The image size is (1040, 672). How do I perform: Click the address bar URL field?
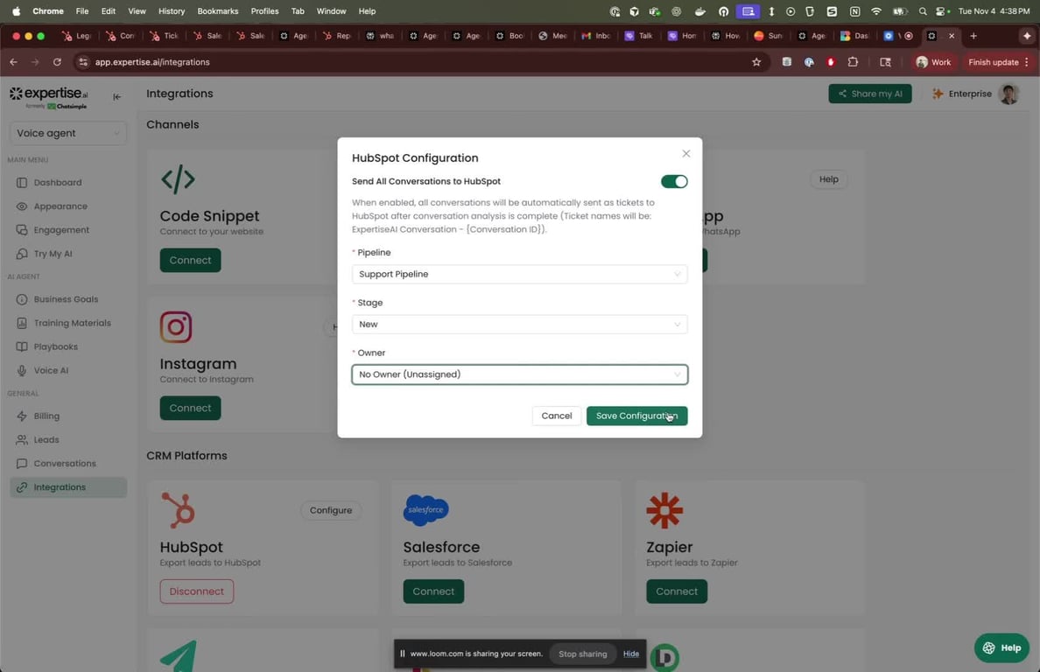click(418, 61)
